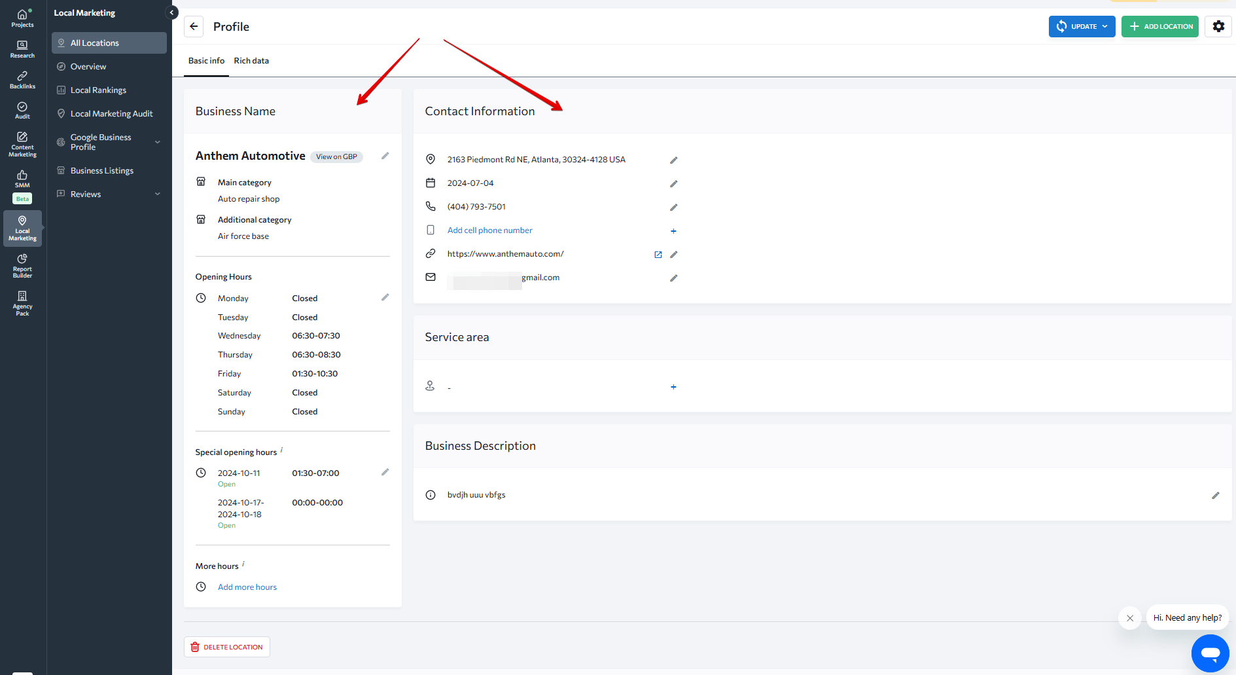Click the Add cell phone number link
Viewport: 1236px width, 675px height.
(x=489, y=230)
